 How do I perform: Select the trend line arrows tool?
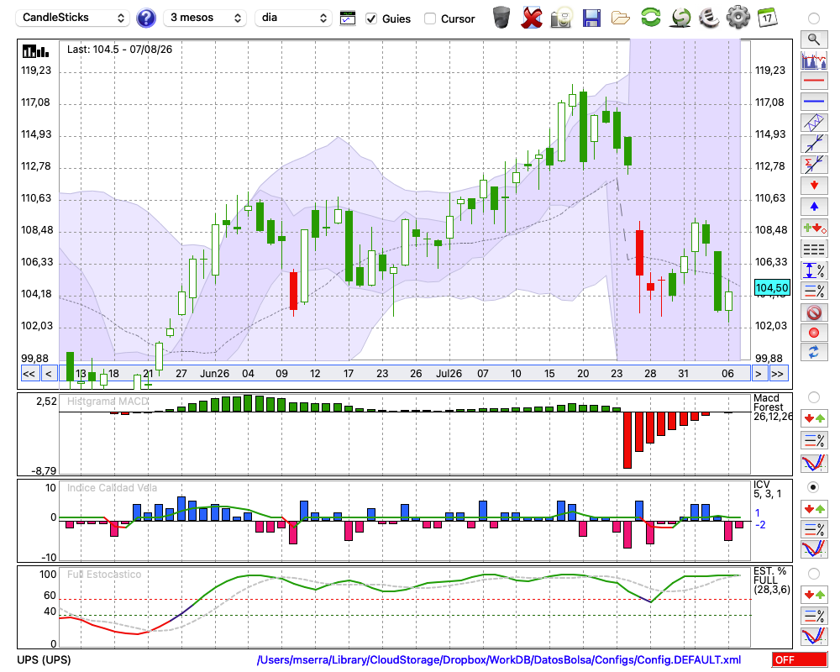pyautogui.click(x=814, y=144)
